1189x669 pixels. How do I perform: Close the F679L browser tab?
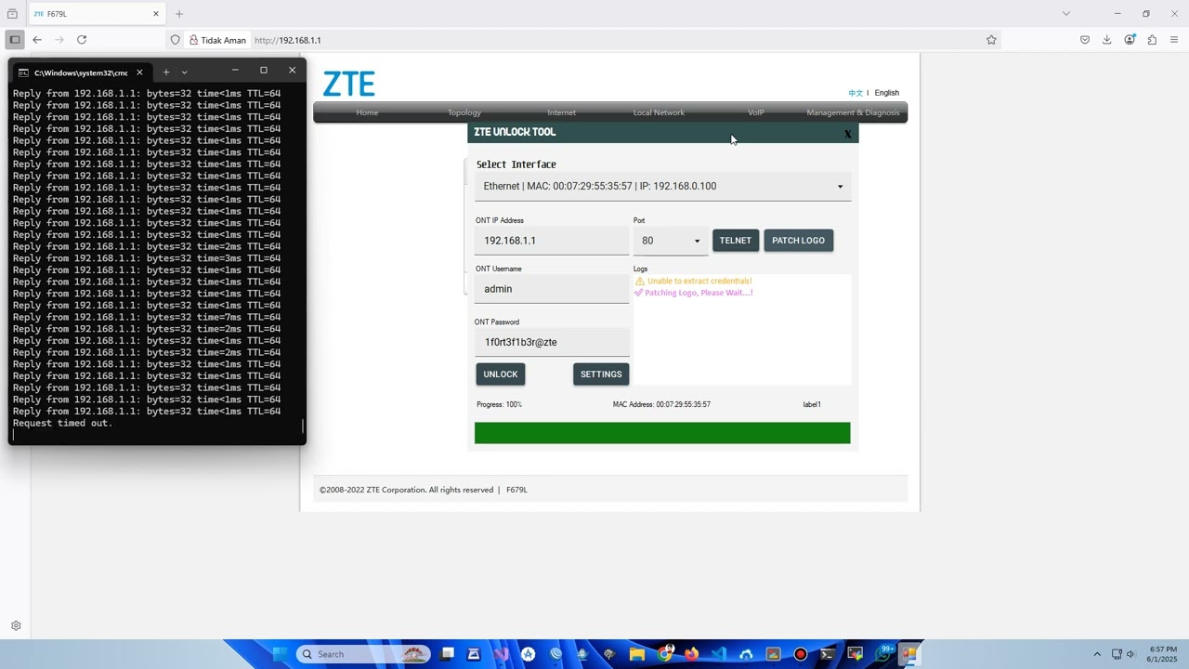[155, 14]
